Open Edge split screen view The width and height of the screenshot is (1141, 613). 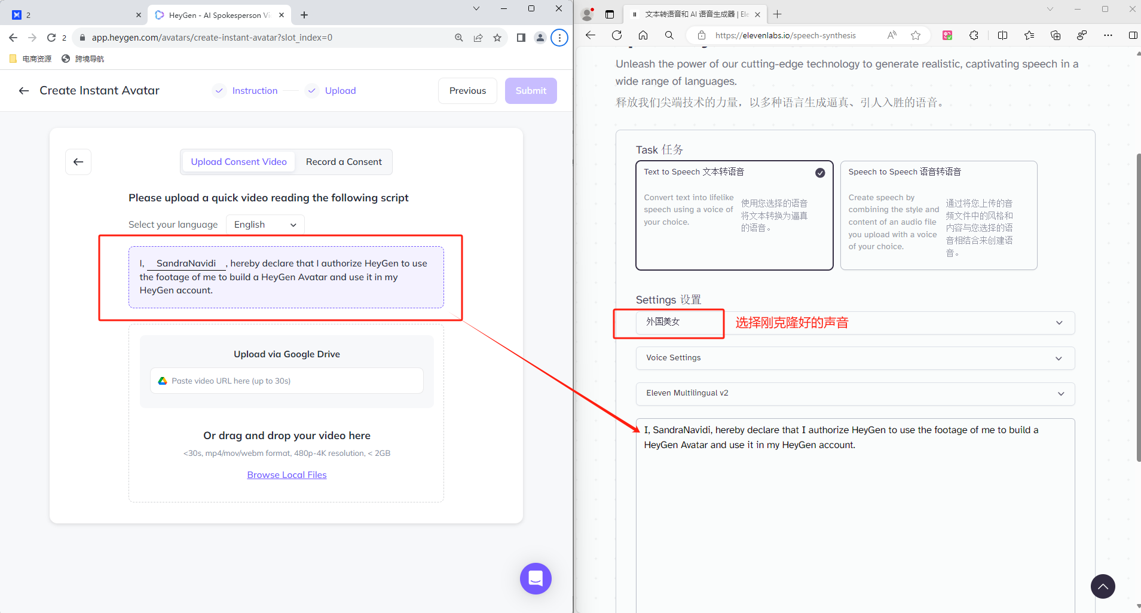tap(1003, 35)
